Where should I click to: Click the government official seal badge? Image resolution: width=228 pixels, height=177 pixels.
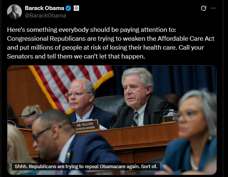76,8
